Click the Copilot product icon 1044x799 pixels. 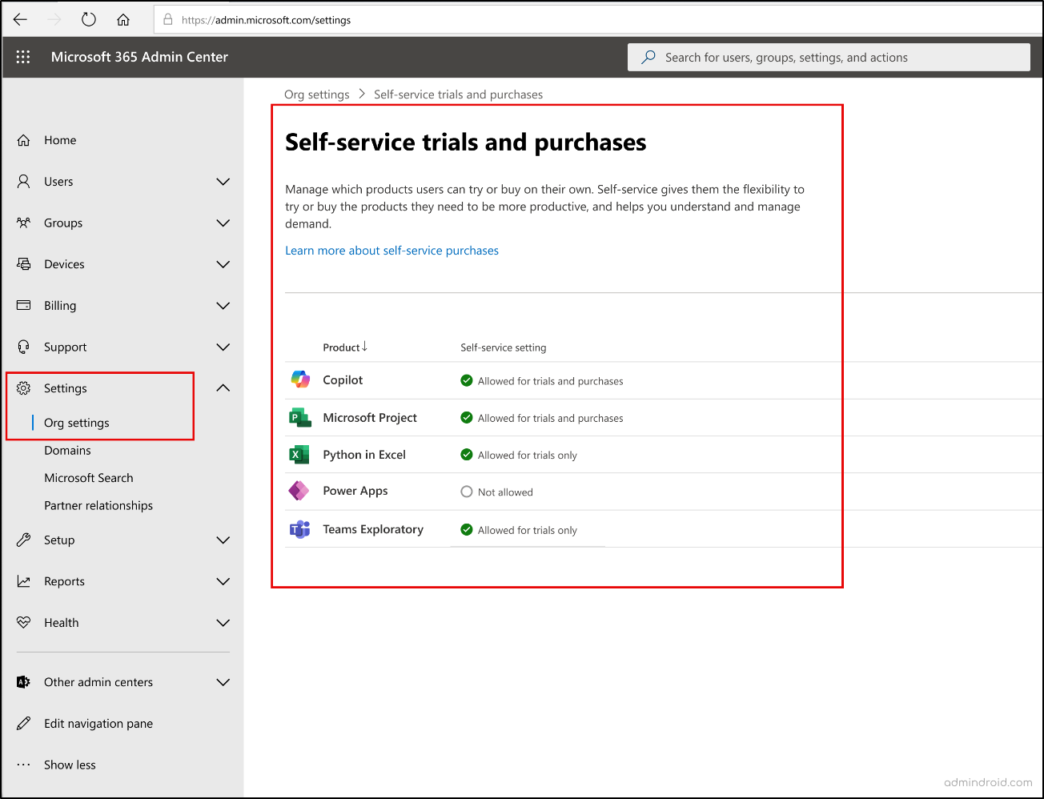[299, 380]
